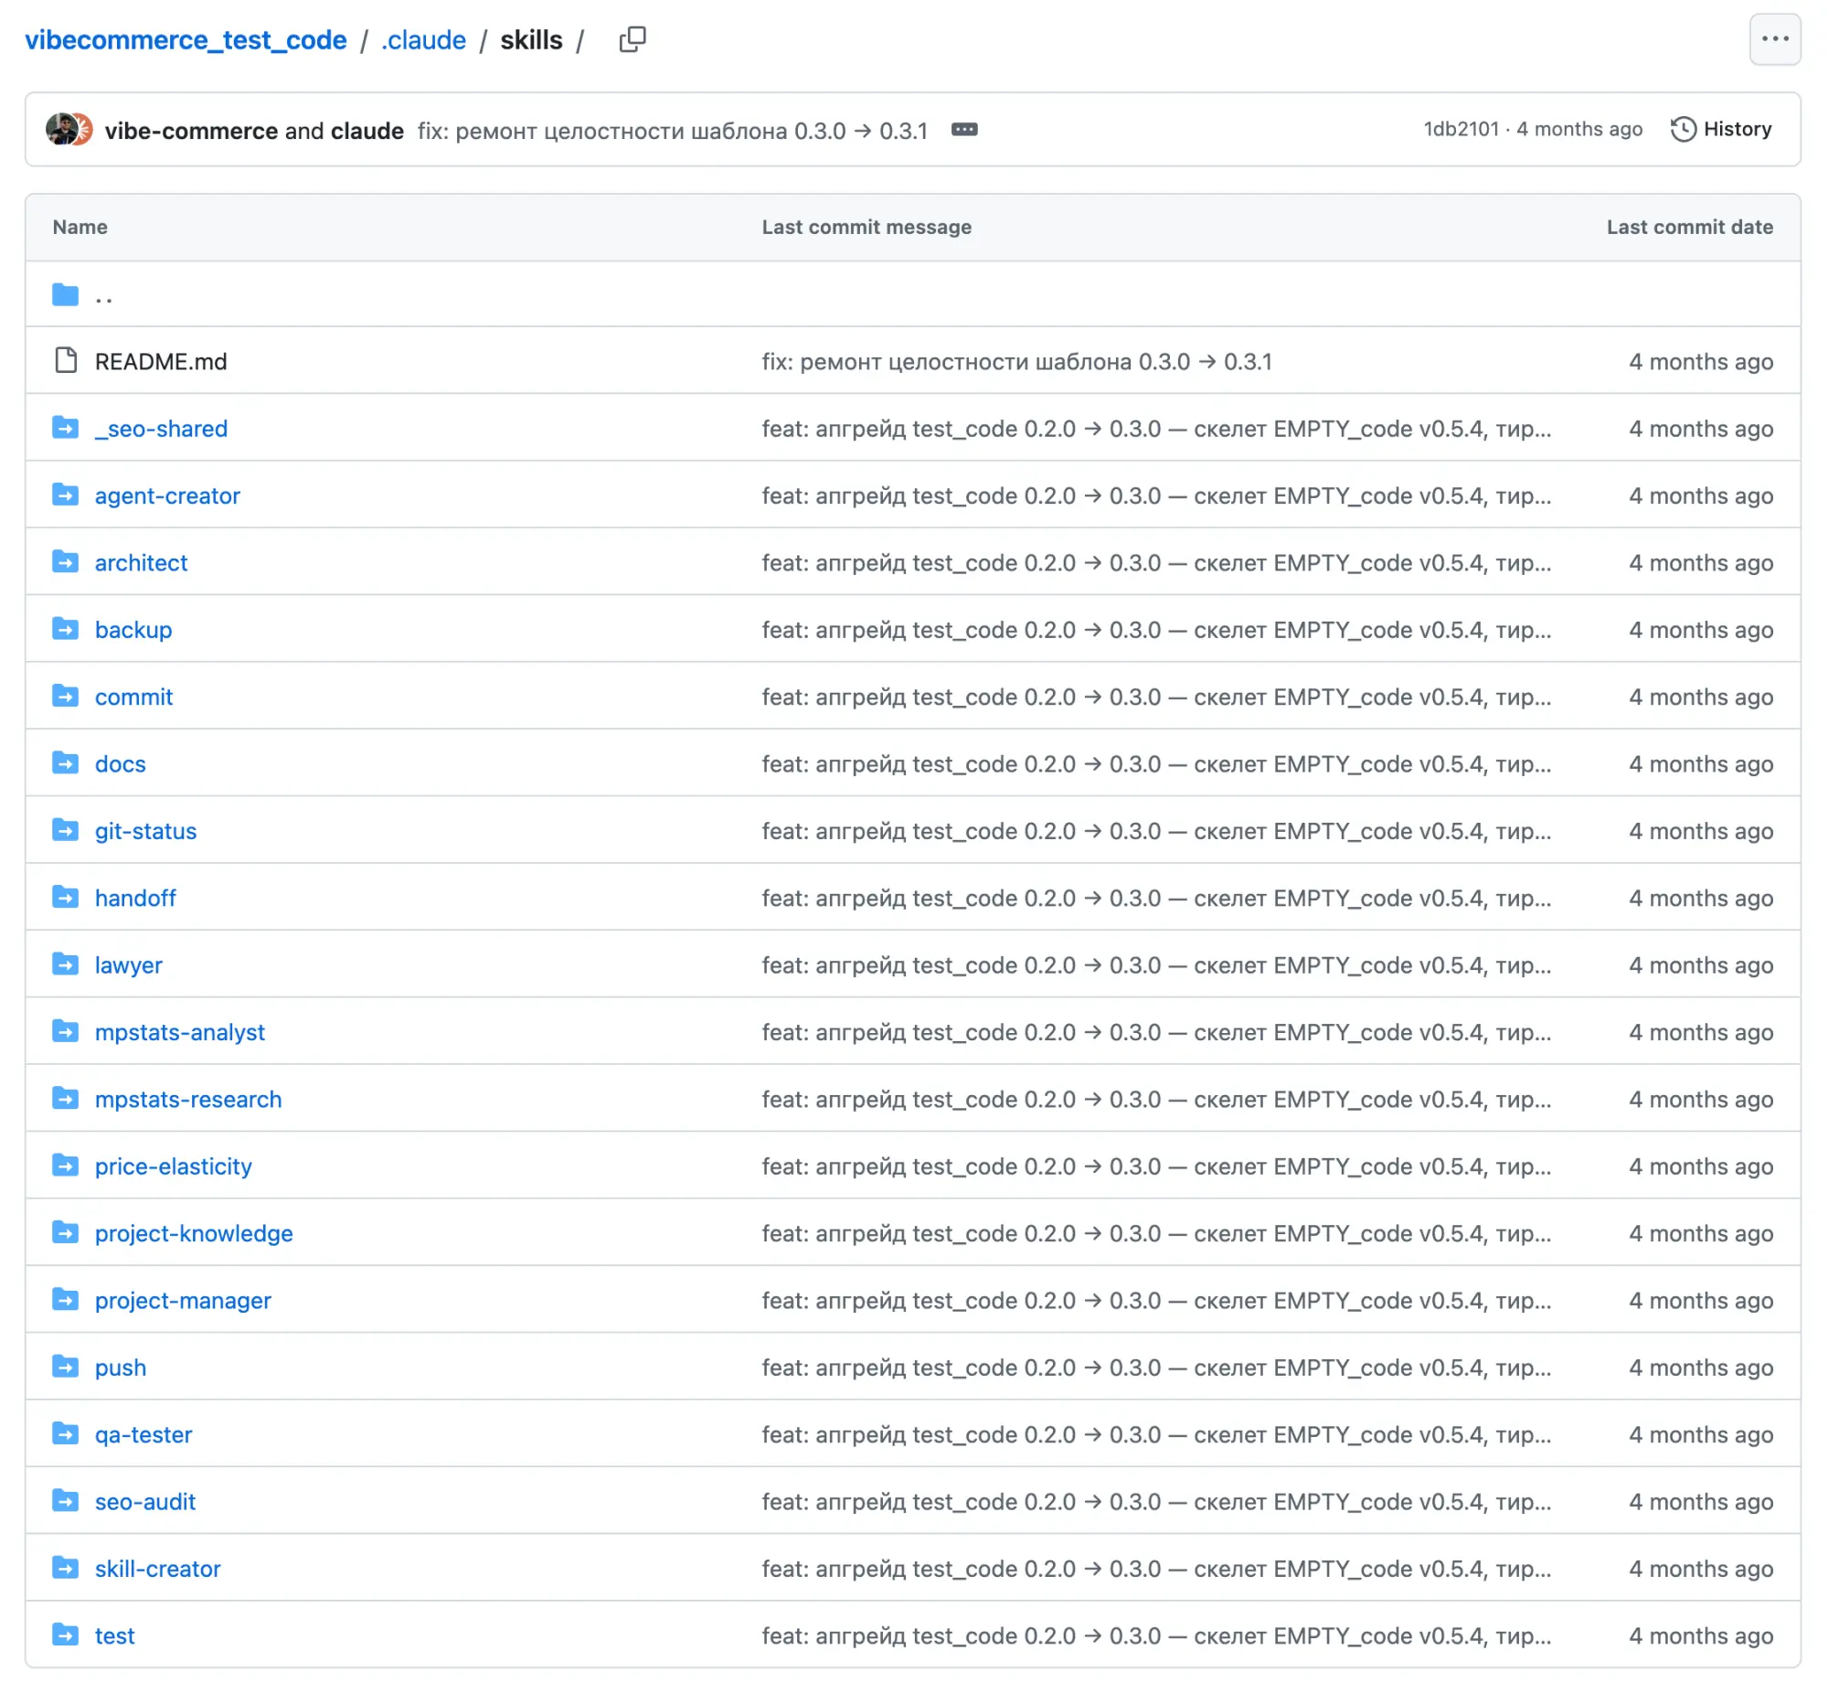Screen dimensions: 1828x1693
Task: Open the README.md row commit message
Action: 1016,362
